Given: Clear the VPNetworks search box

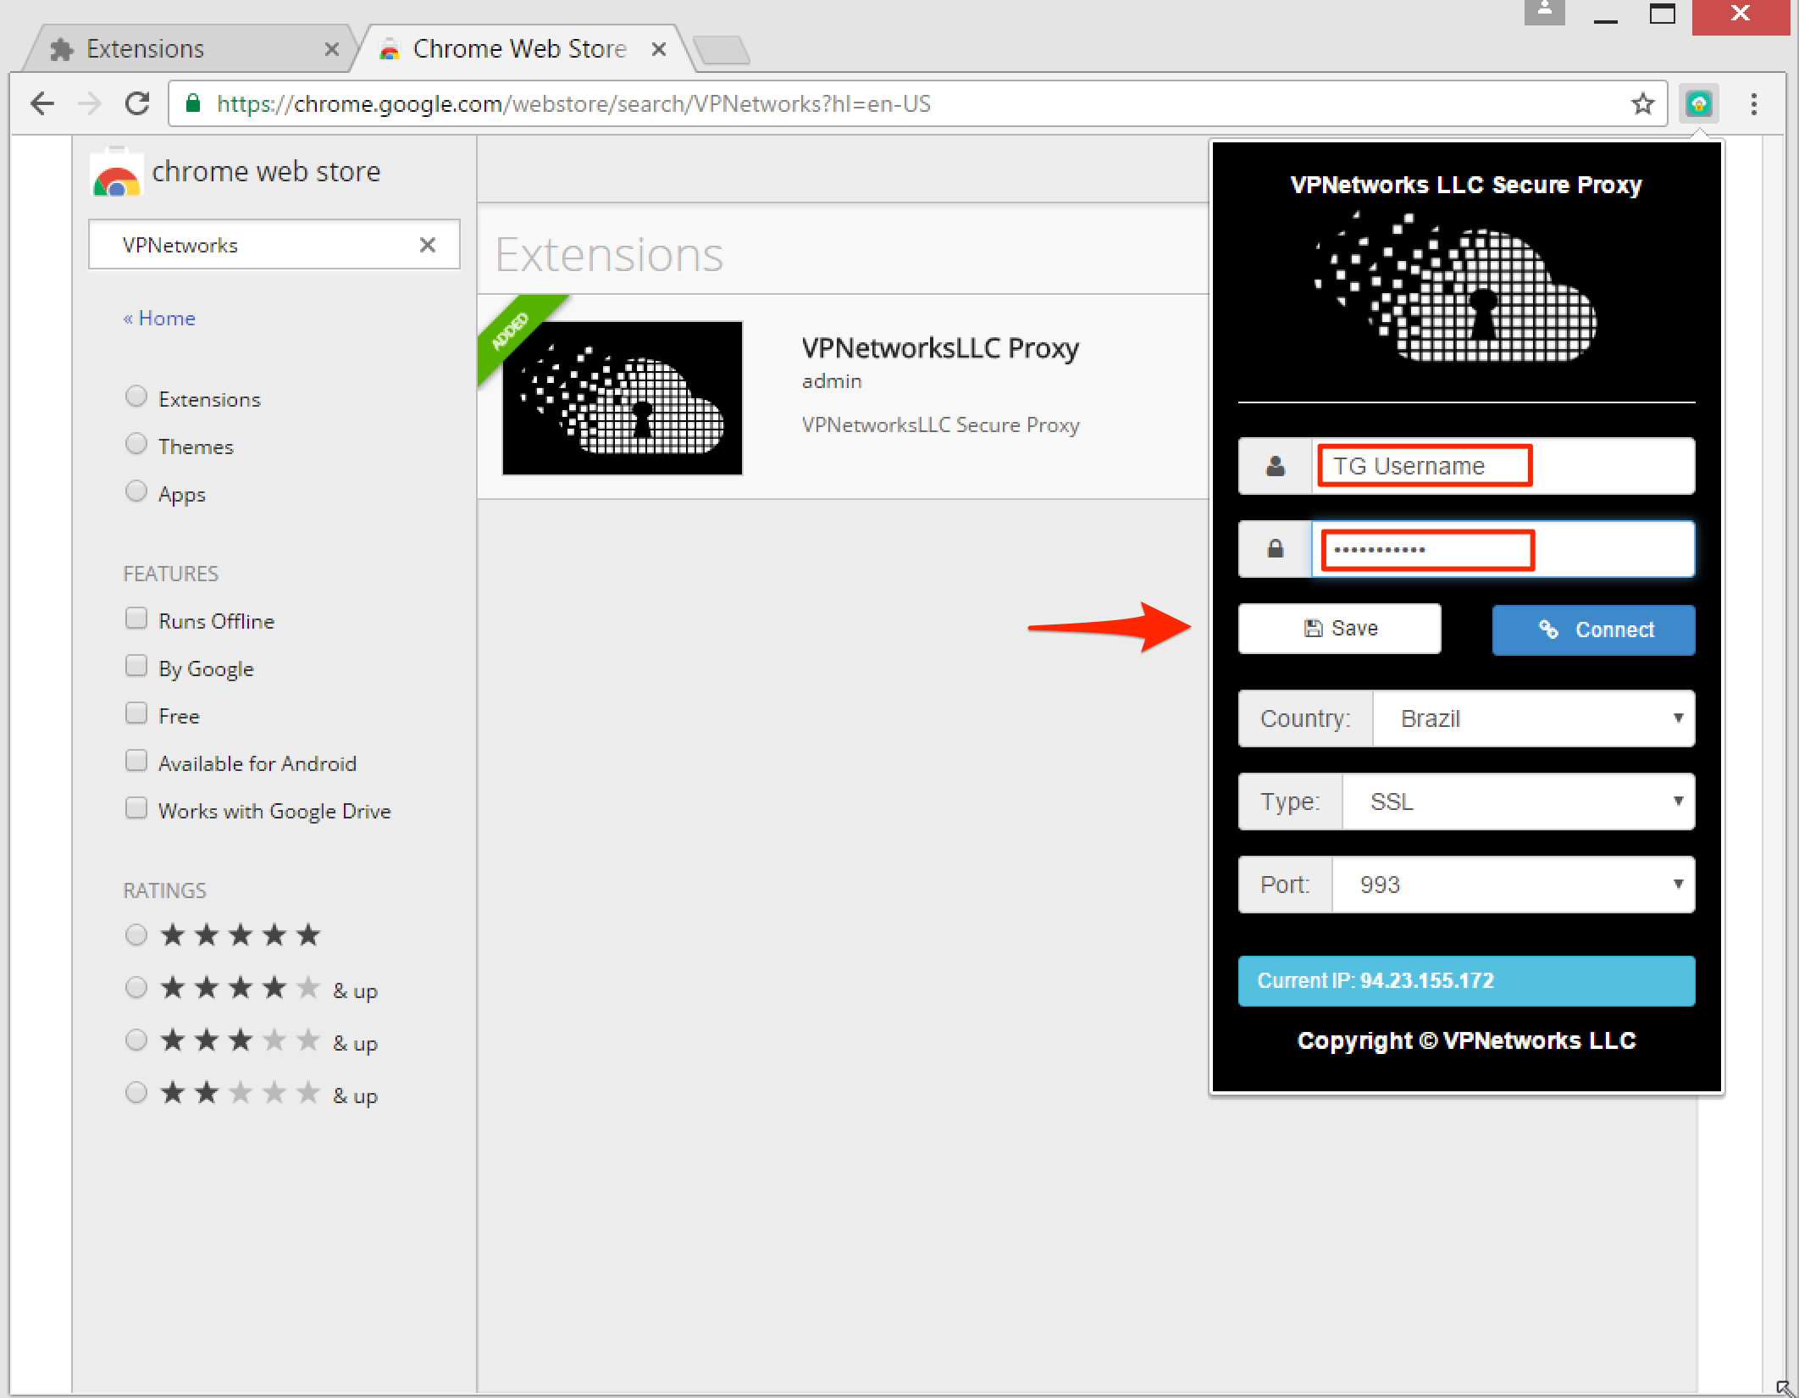Looking at the screenshot, I should 428,245.
